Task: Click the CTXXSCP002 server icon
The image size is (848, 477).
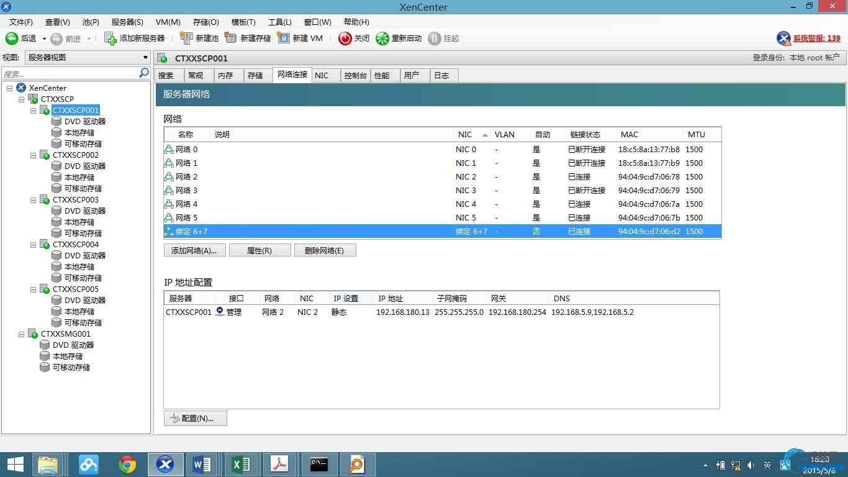Action: click(x=45, y=155)
